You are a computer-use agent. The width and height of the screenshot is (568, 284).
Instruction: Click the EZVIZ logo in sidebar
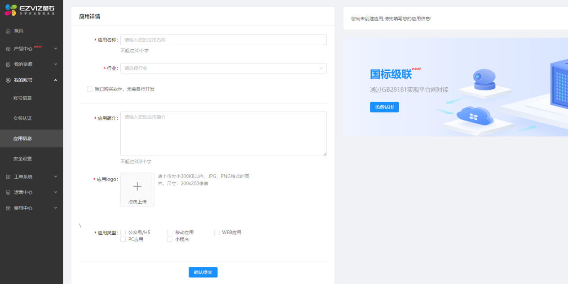30,10
